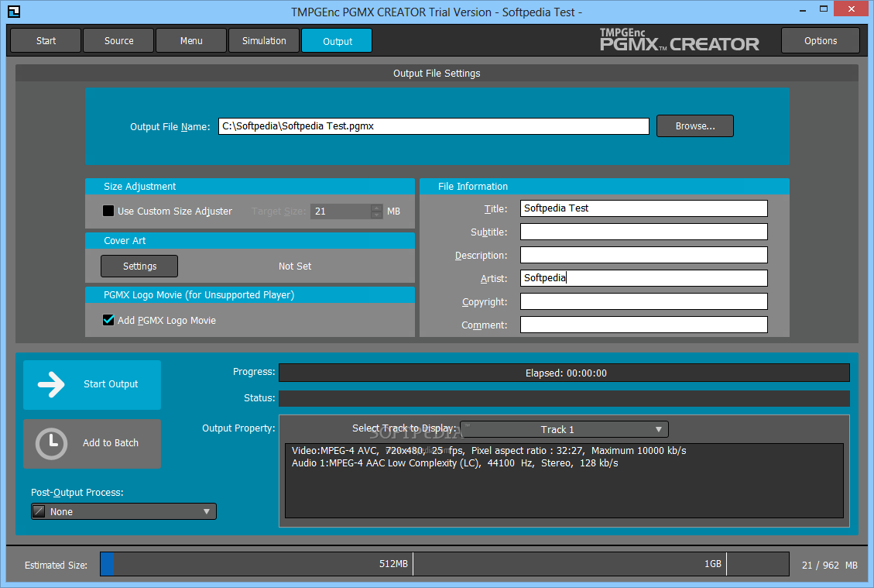Switch to the Start tab
Screen dimensions: 874x588
tap(46, 41)
